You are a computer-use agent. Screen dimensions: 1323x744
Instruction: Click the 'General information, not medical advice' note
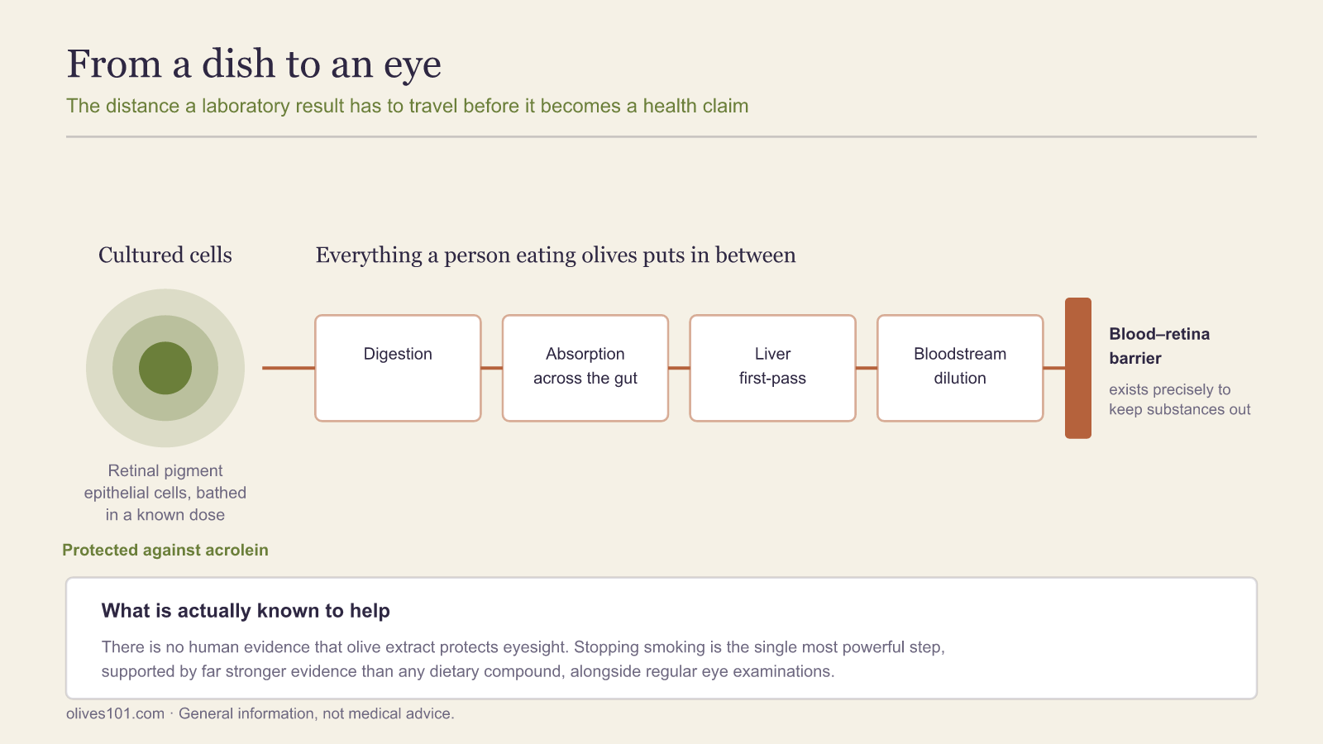[317, 713]
